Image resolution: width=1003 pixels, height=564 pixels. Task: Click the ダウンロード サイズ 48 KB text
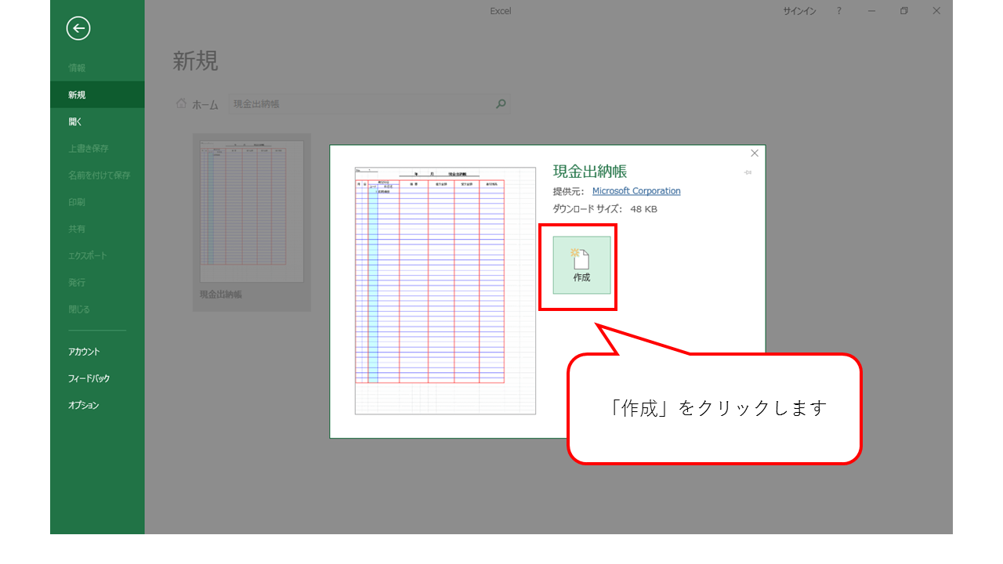click(605, 209)
